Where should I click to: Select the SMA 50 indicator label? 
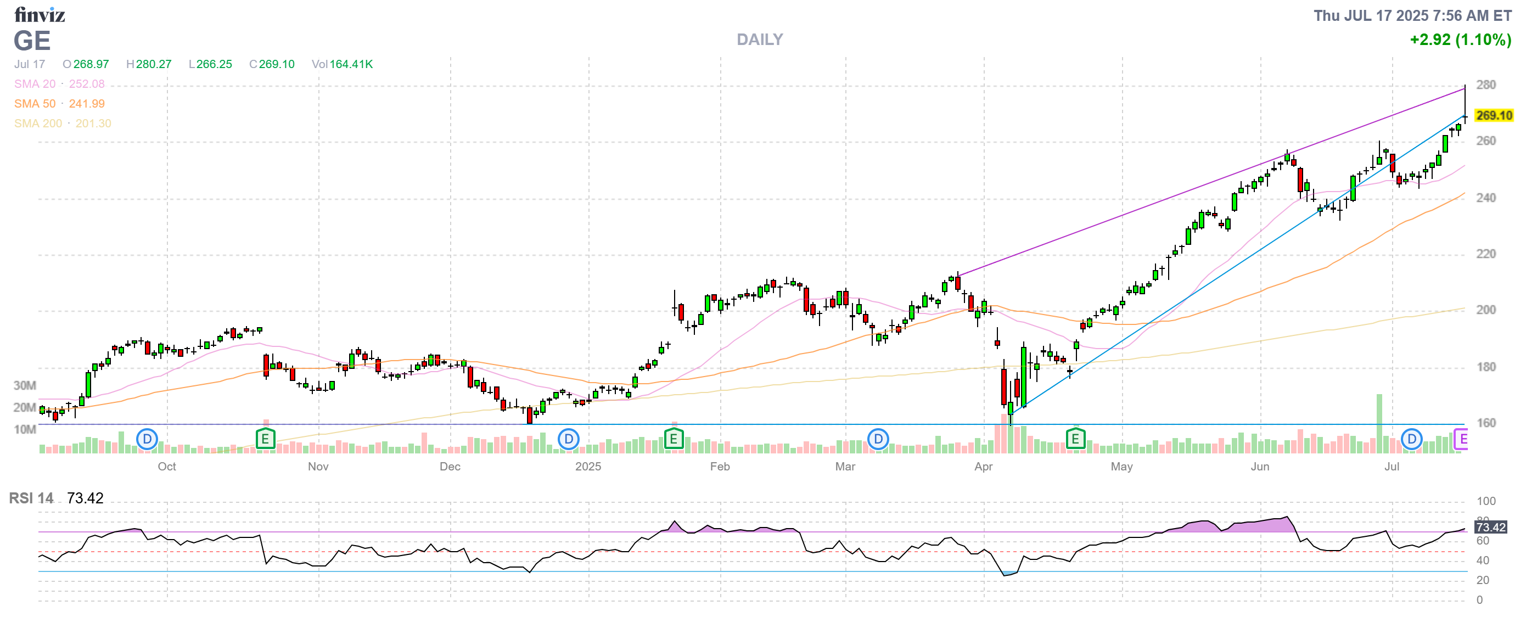(x=35, y=104)
